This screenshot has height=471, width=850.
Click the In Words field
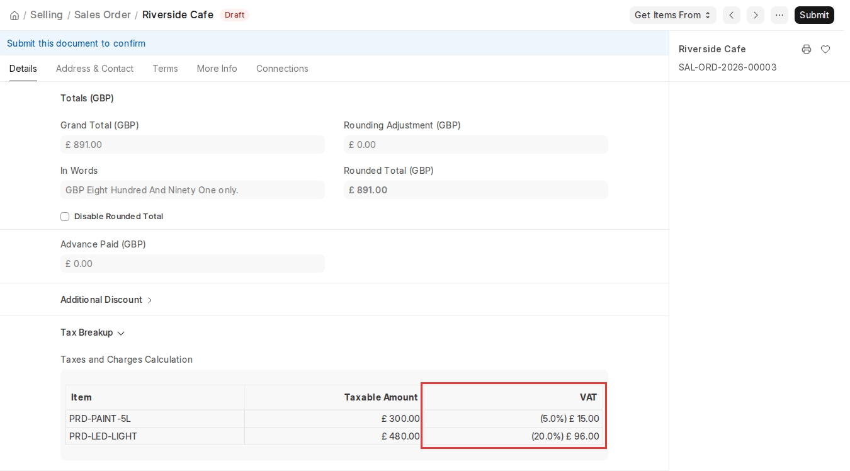tap(193, 190)
